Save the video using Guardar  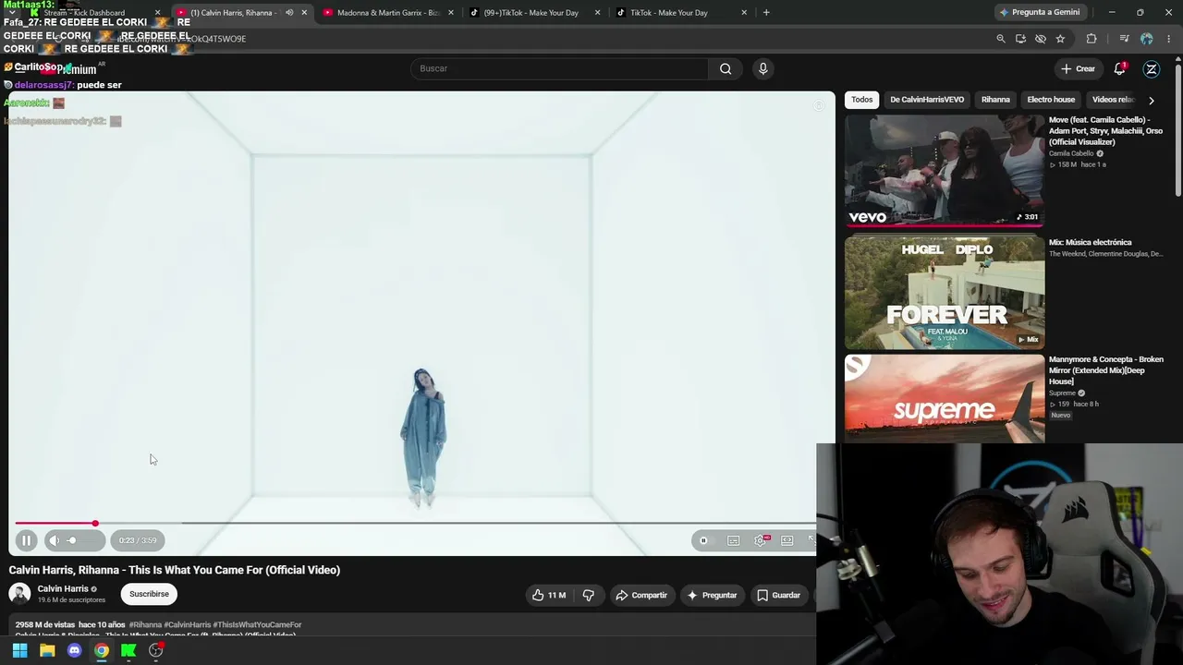click(778, 596)
